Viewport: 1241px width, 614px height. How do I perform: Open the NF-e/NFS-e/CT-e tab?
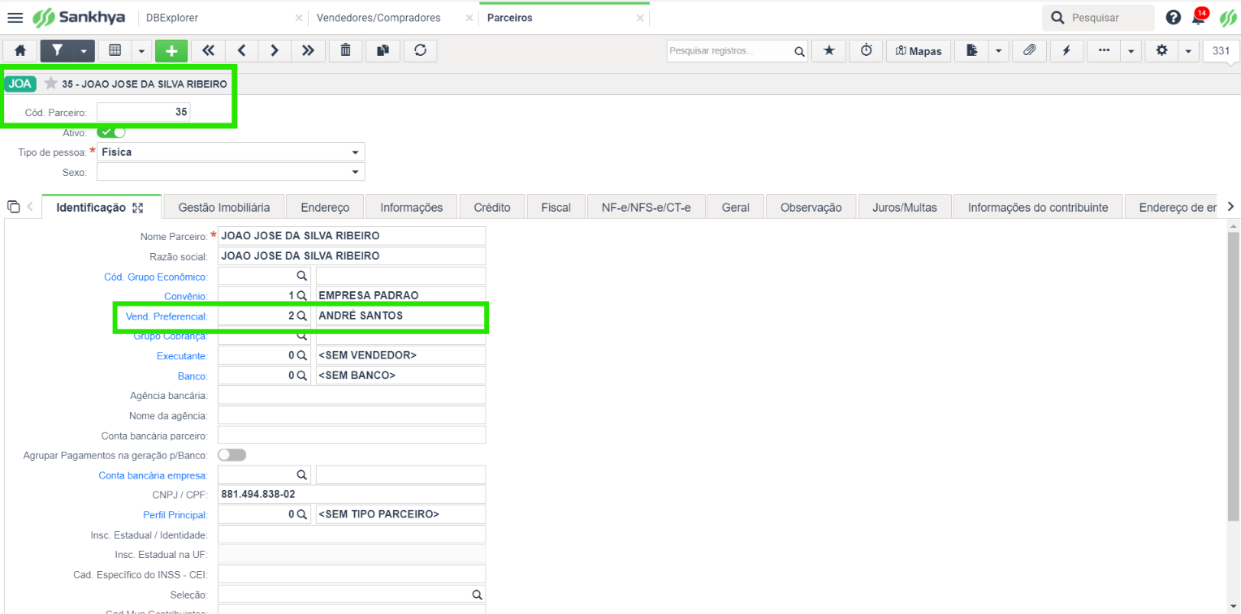point(646,207)
